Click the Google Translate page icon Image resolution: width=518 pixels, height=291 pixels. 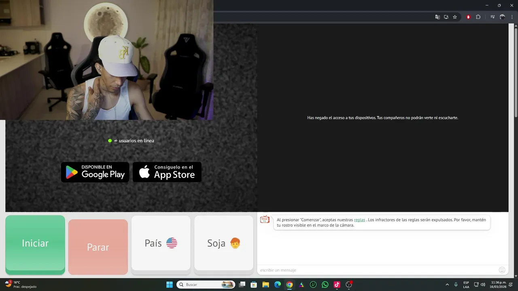coord(437,17)
